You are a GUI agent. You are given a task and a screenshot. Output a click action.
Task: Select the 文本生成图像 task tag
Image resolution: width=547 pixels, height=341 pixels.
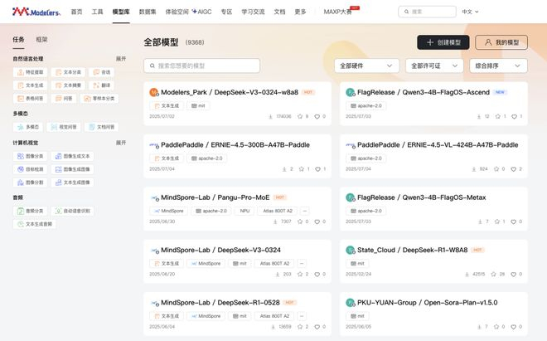pos(73,183)
